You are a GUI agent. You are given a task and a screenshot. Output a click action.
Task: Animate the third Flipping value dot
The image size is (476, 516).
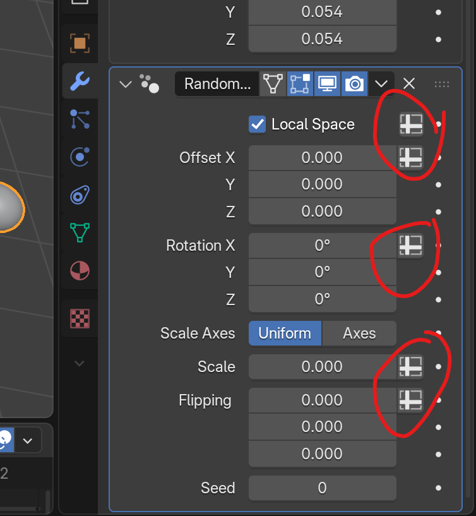439,455
